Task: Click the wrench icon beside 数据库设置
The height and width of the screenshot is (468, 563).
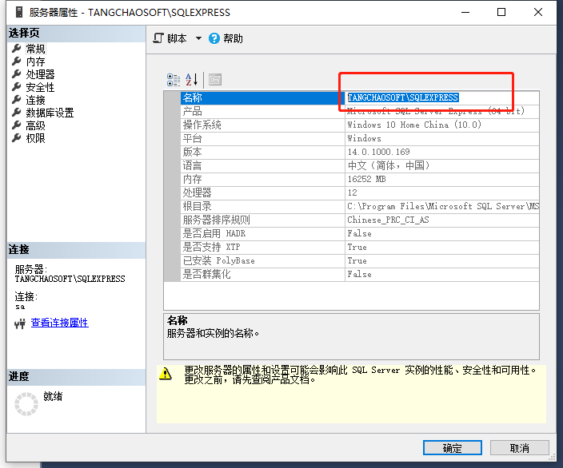Action: coord(17,113)
